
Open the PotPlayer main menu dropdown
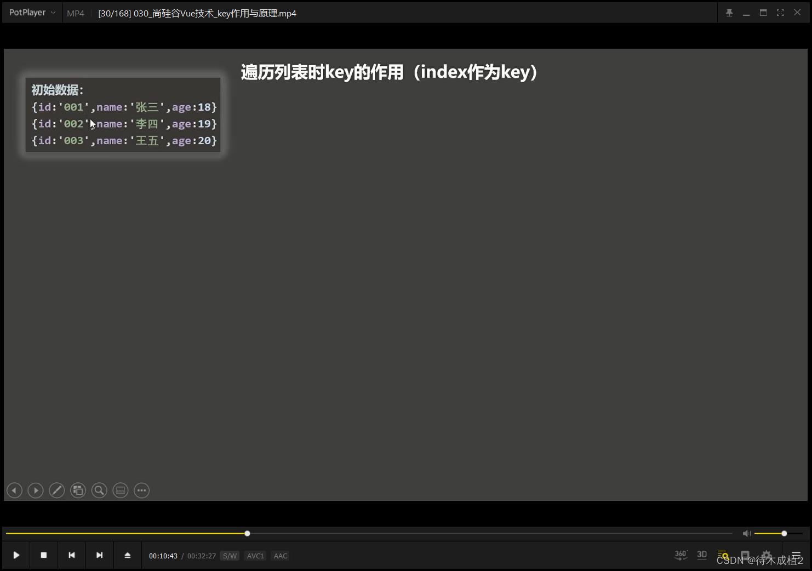32,13
